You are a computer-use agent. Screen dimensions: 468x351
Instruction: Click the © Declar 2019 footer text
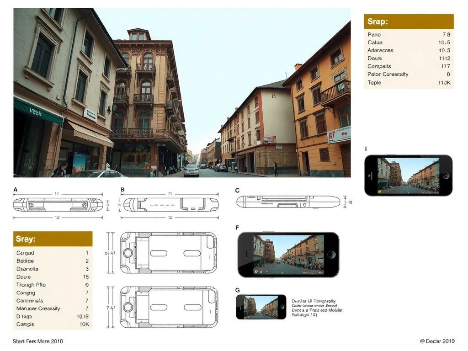click(x=437, y=341)
